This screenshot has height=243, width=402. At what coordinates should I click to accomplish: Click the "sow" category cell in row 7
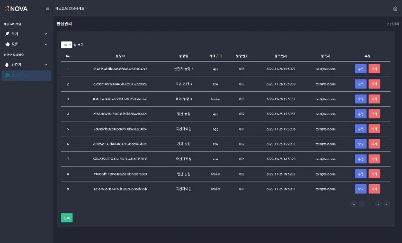coord(216,159)
